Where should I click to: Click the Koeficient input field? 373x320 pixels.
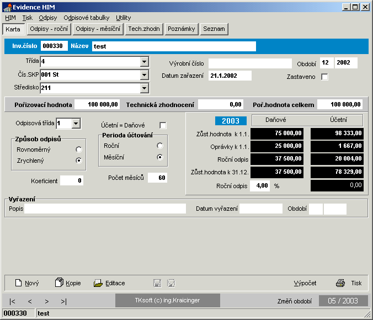pyautogui.click(x=72, y=180)
